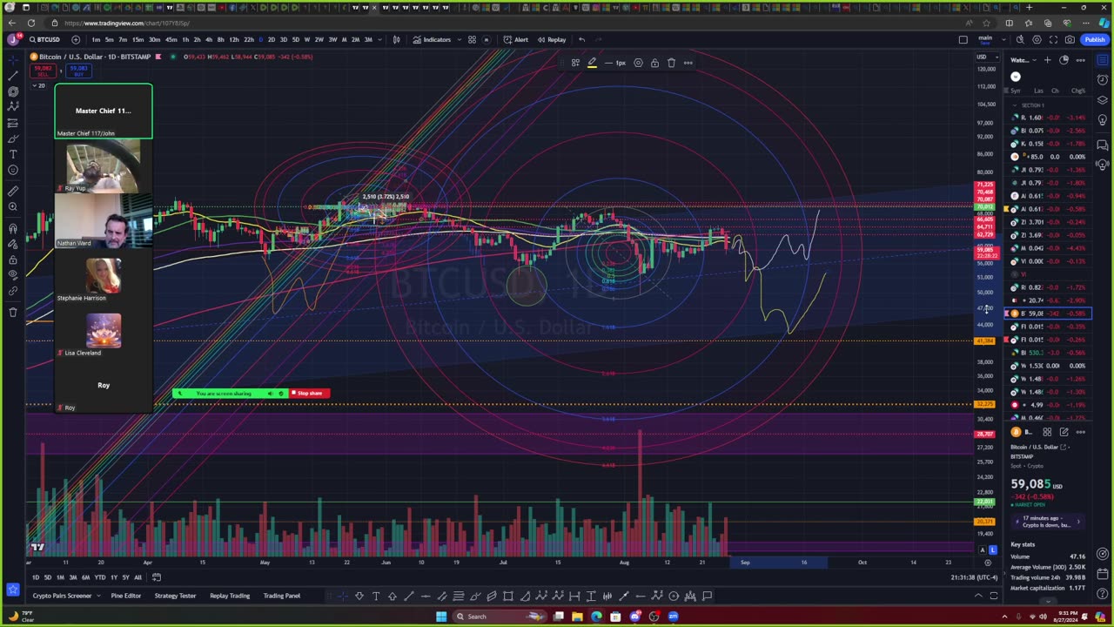The width and height of the screenshot is (1114, 627).
Task: Select the trend line tool
Action: click(x=13, y=76)
